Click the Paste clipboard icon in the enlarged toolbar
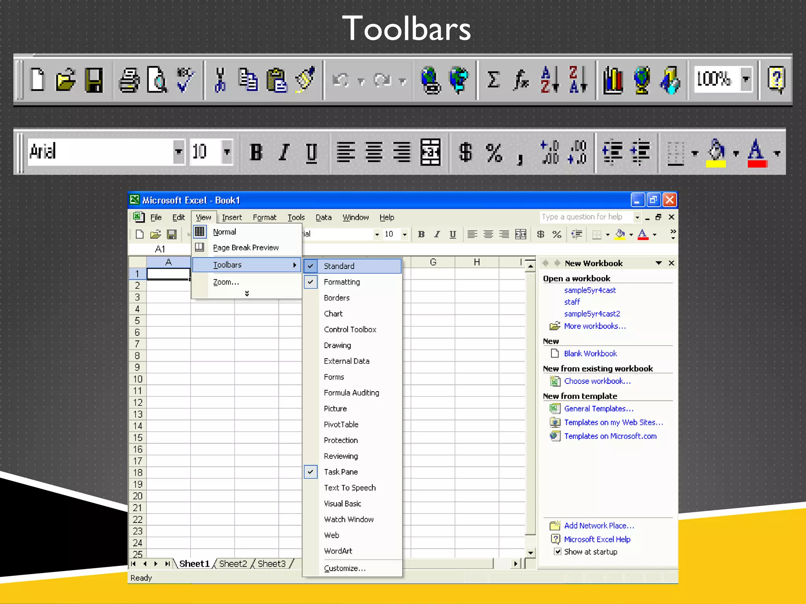Viewport: 806px width, 604px height. pyautogui.click(x=276, y=80)
